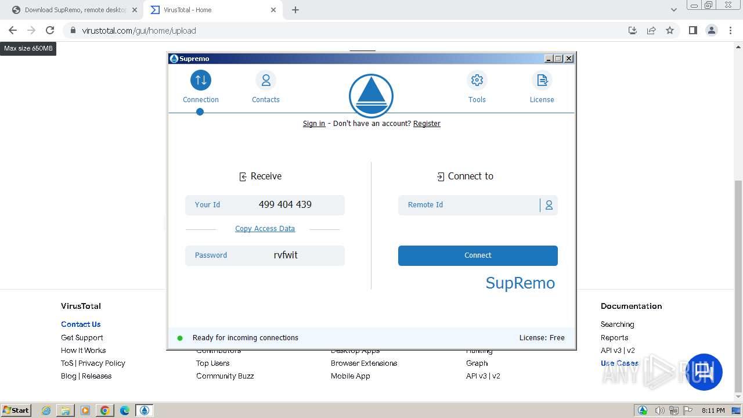Click the Register link
743x418 pixels.
[427, 124]
